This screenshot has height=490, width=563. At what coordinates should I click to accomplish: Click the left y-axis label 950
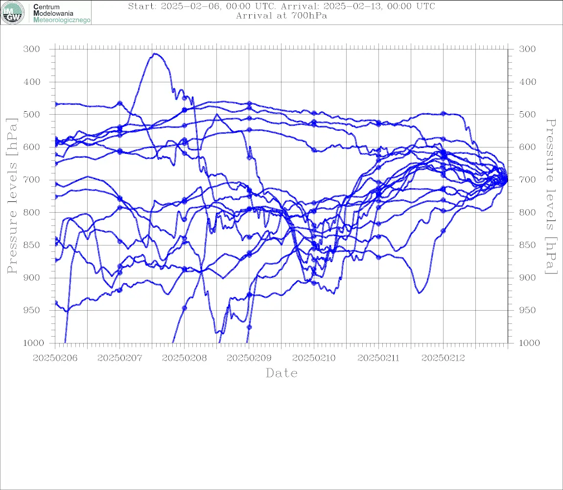[32, 310]
